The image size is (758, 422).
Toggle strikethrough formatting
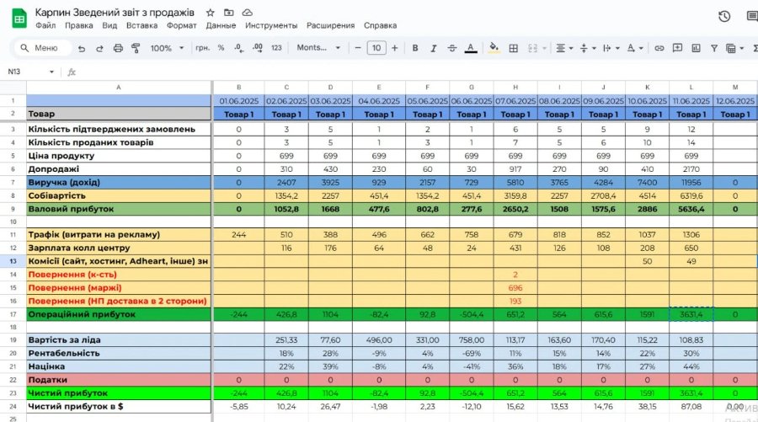451,48
